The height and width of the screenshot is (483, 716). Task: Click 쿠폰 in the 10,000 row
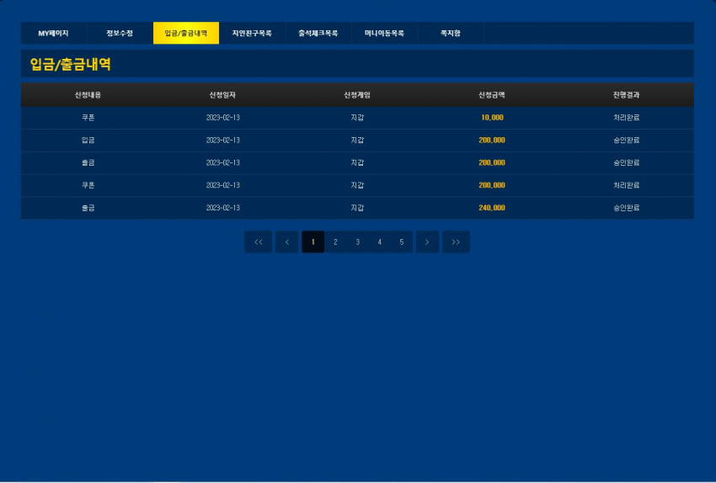point(88,118)
